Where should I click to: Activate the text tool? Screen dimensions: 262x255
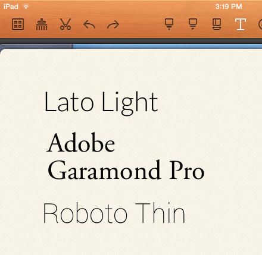(x=241, y=24)
